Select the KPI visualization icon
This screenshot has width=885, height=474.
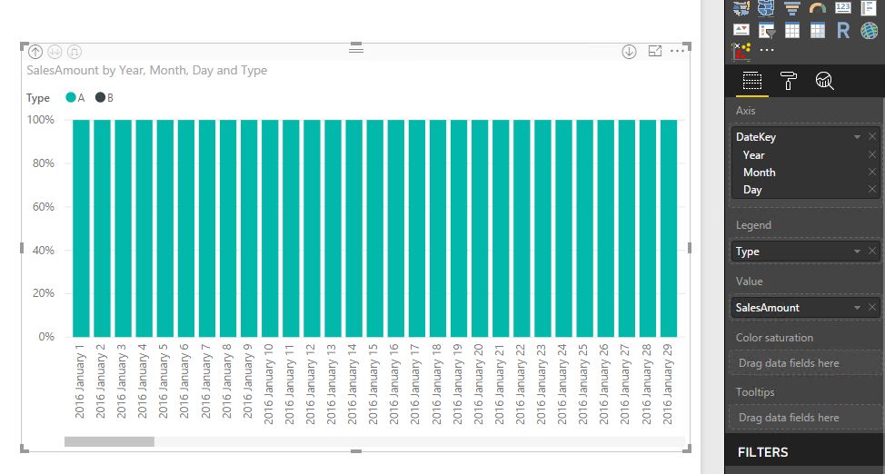[741, 30]
